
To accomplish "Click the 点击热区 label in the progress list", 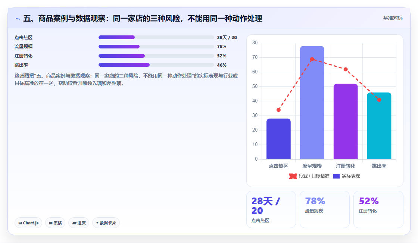I will point(24,38).
